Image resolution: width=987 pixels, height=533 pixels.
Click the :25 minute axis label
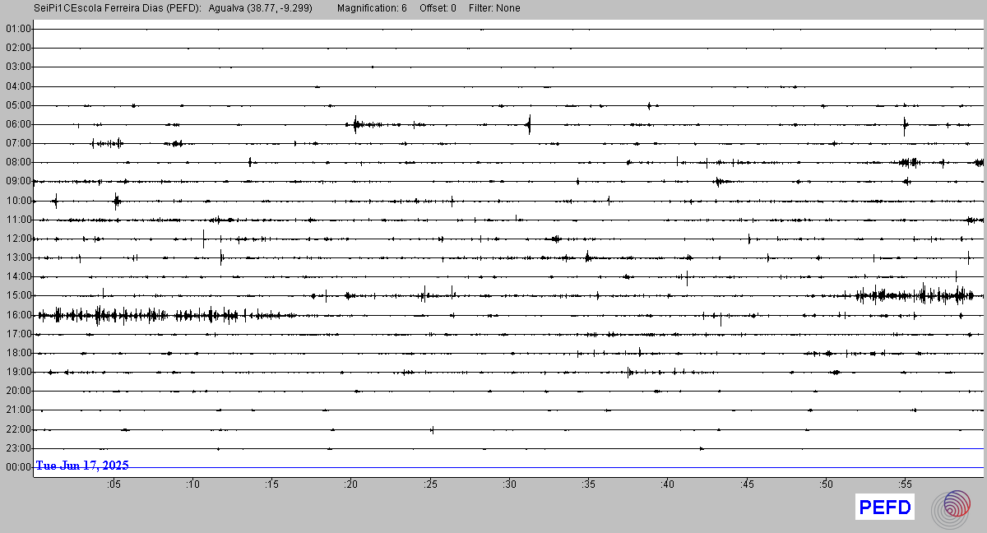[x=429, y=484]
